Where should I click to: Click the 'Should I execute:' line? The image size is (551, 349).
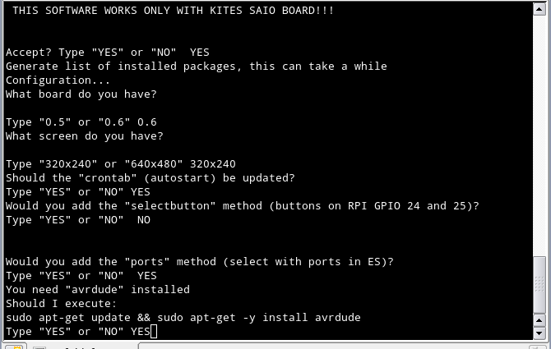tap(61, 303)
